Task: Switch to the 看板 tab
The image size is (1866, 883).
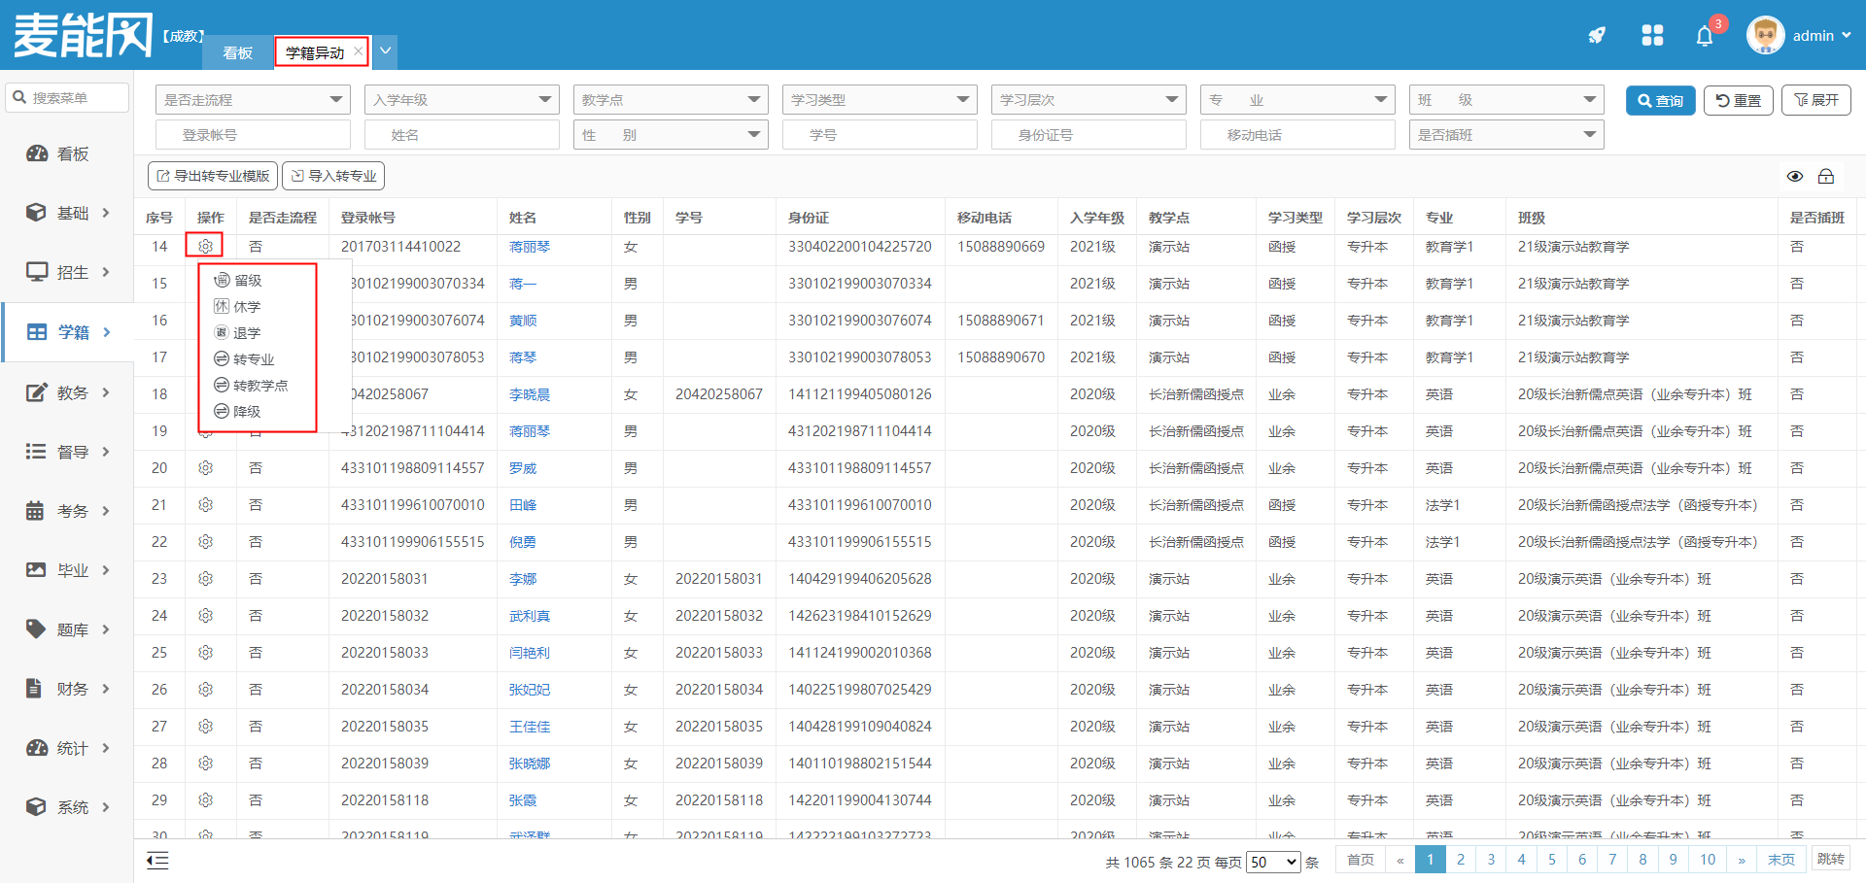Action: point(238,52)
